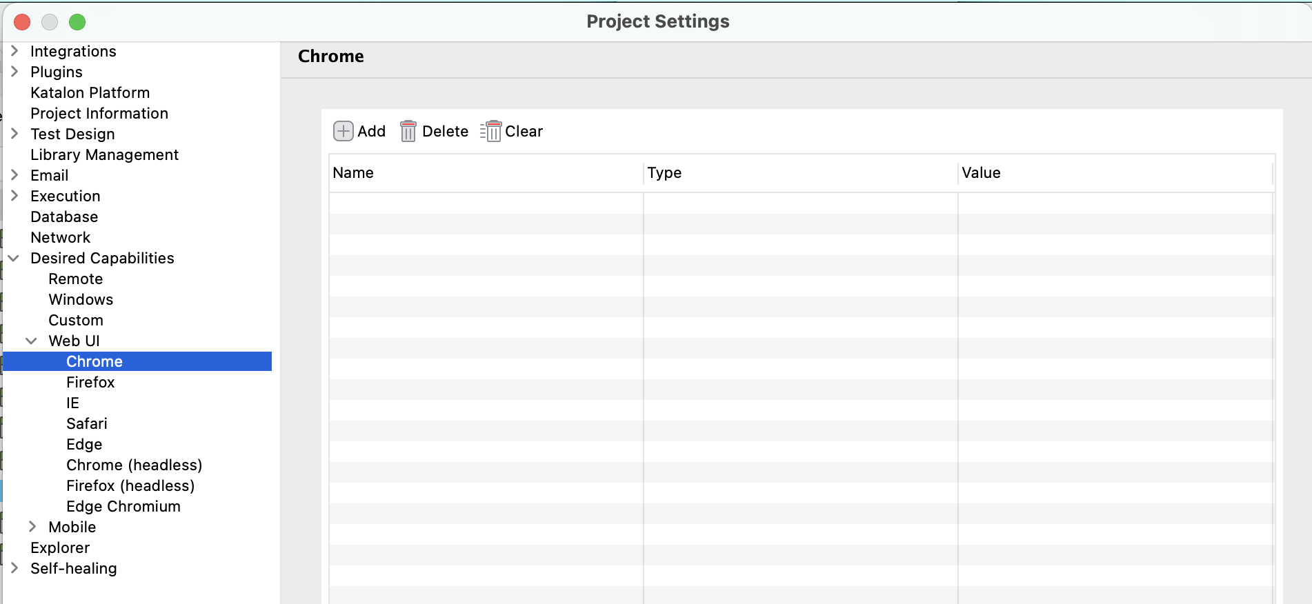Select the first empty table row
This screenshot has height=604, width=1312.
(x=800, y=203)
